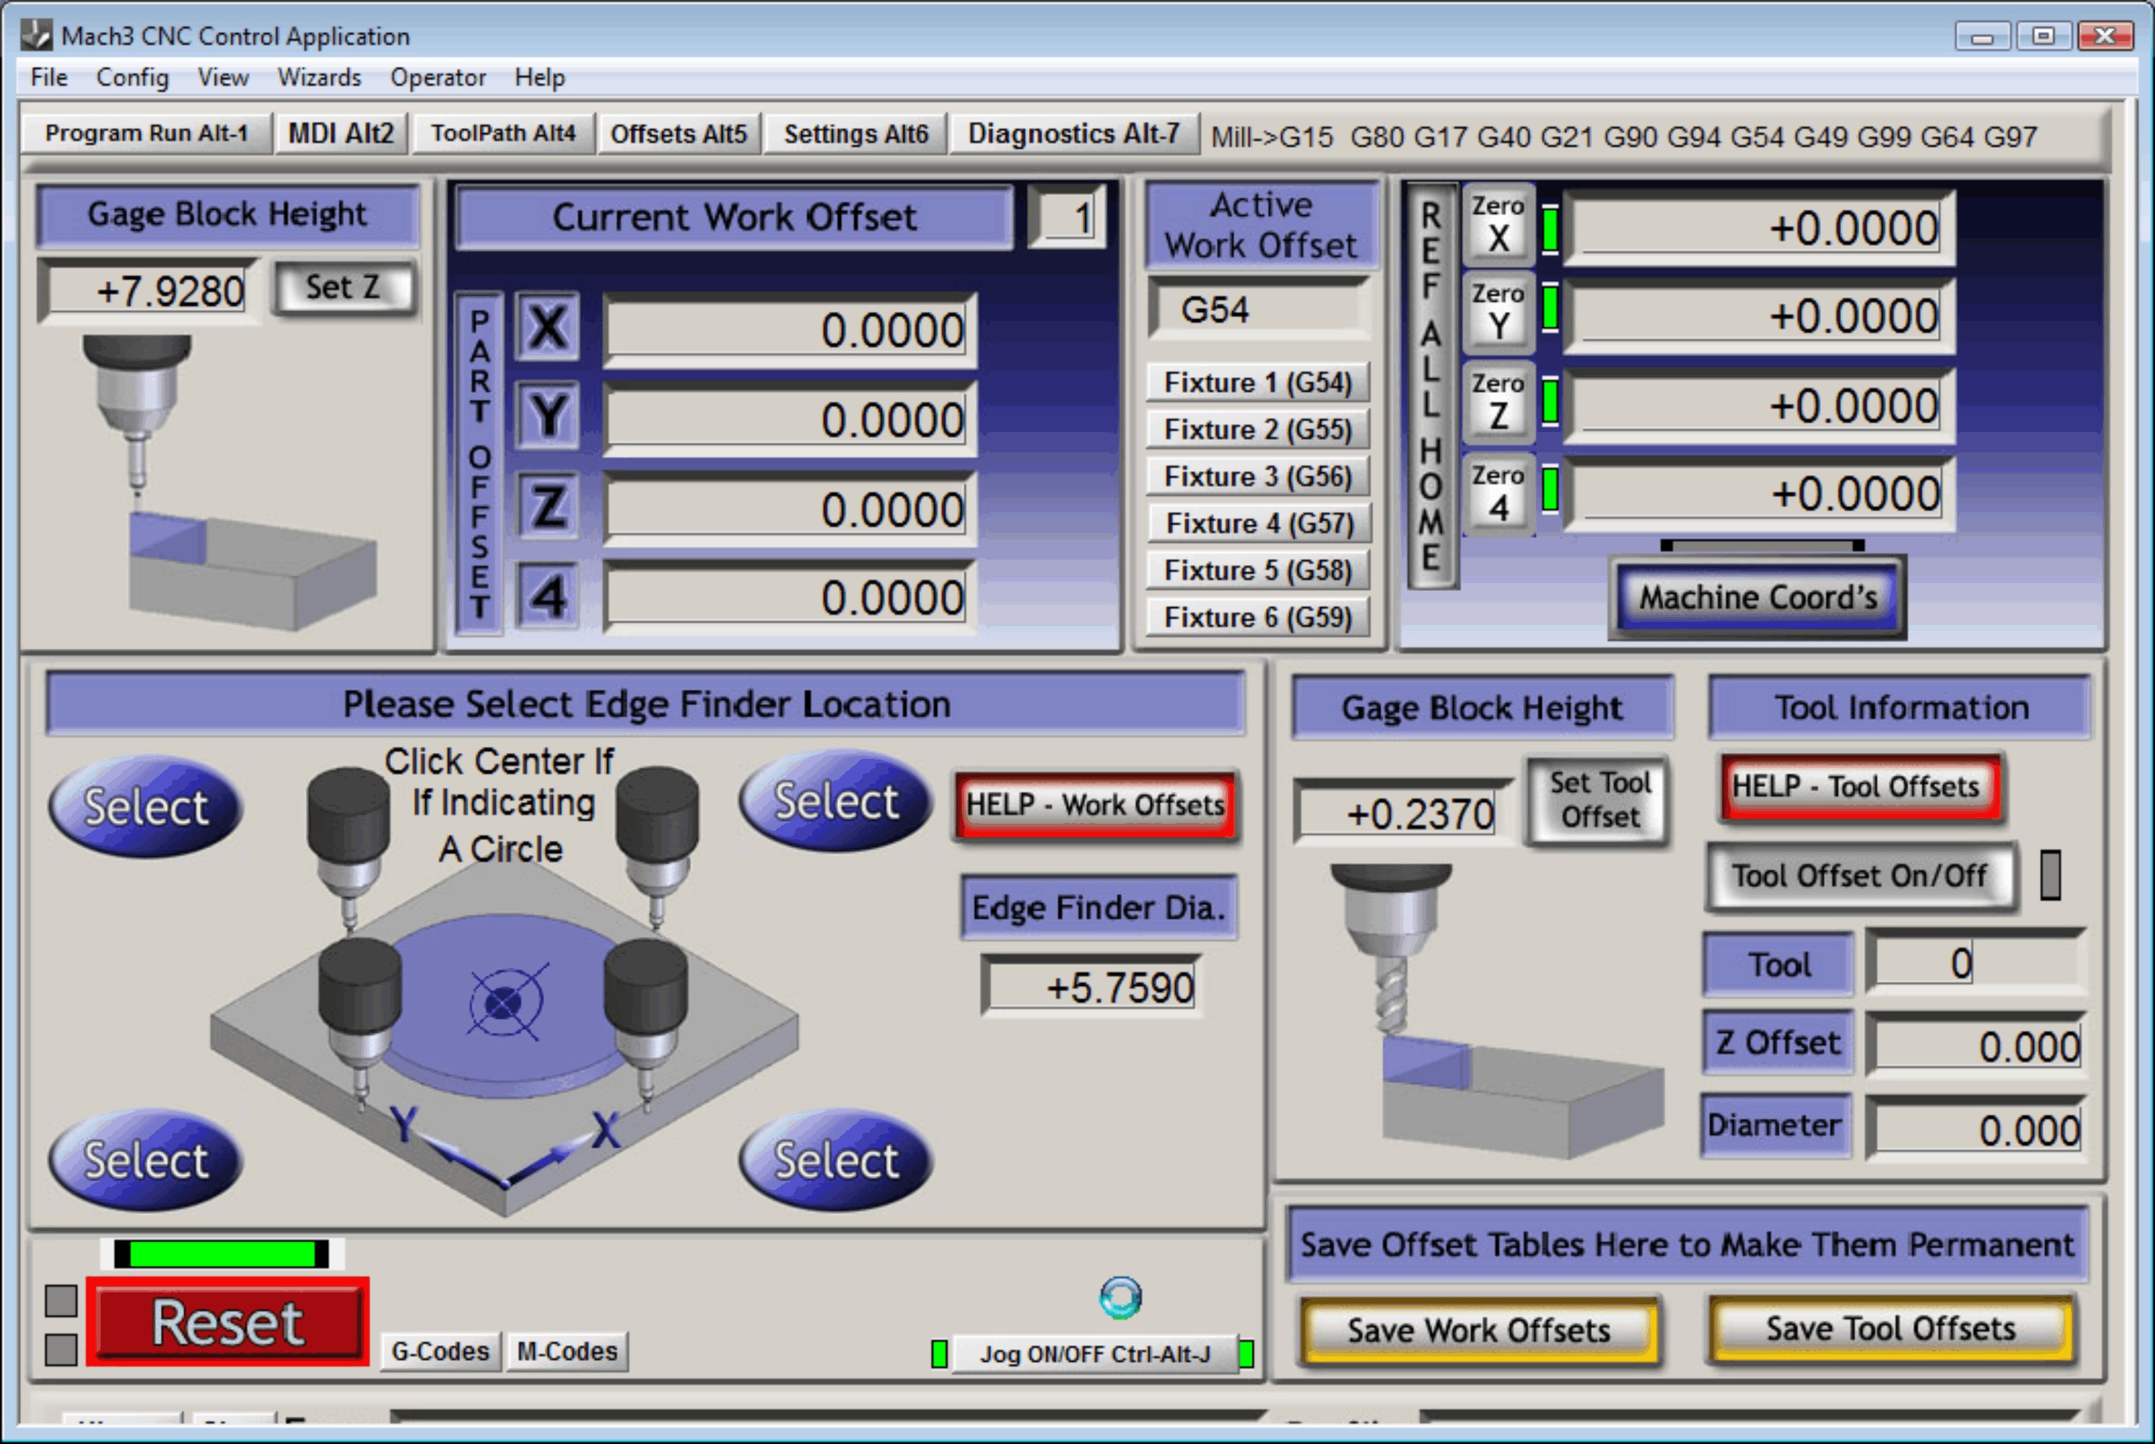Switch to MDI Alt2 screen

pos(341,133)
